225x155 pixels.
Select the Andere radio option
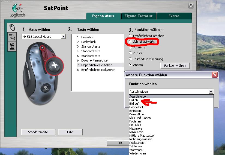coord(130,65)
